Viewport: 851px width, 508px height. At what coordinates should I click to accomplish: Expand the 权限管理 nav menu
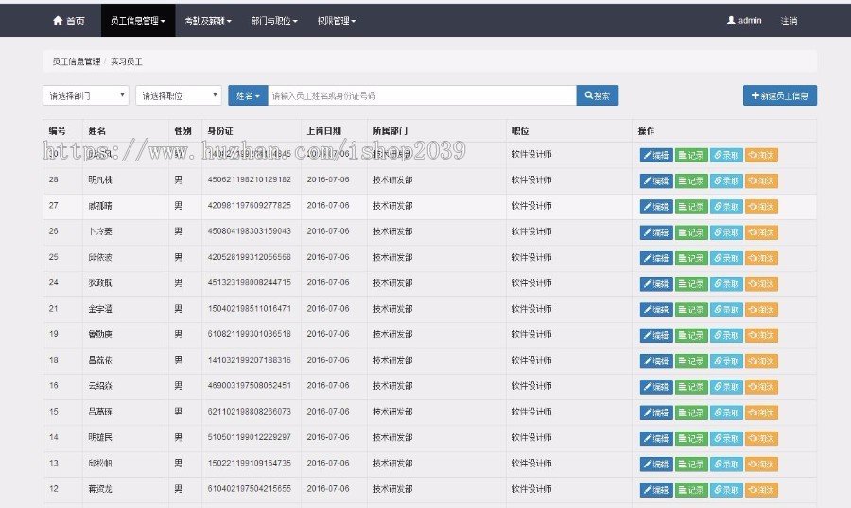click(x=337, y=21)
